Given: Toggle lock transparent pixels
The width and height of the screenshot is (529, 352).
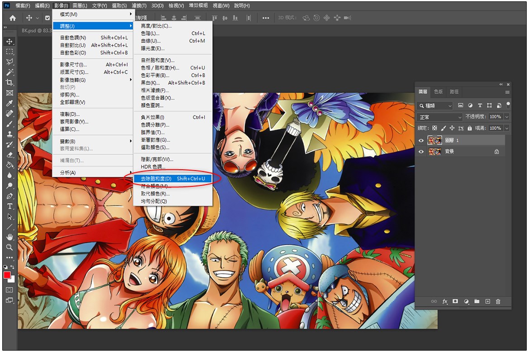Looking at the screenshot, I should click(x=435, y=128).
